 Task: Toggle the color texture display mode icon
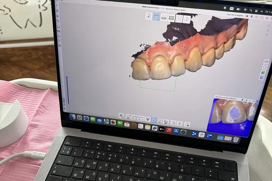point(263,72)
